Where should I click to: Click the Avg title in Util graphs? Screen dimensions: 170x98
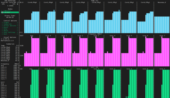point(31,69)
